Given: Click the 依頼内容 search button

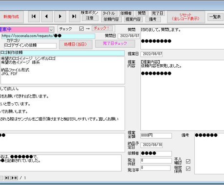Looking at the screenshot, I should point(112,19).
